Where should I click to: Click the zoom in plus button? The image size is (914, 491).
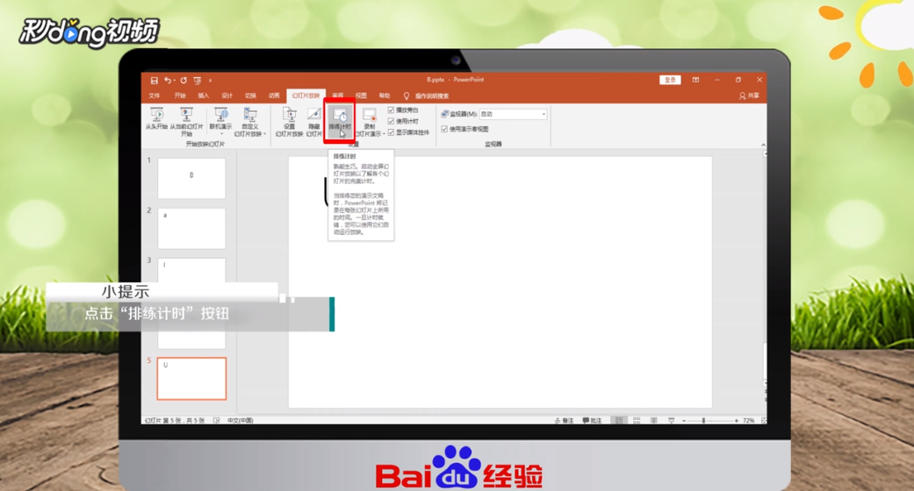point(737,420)
